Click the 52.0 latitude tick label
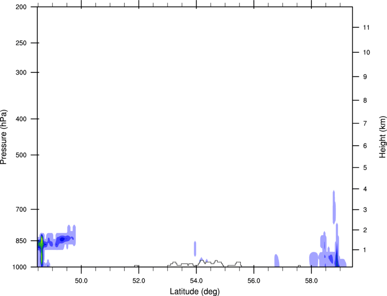 (139, 281)
